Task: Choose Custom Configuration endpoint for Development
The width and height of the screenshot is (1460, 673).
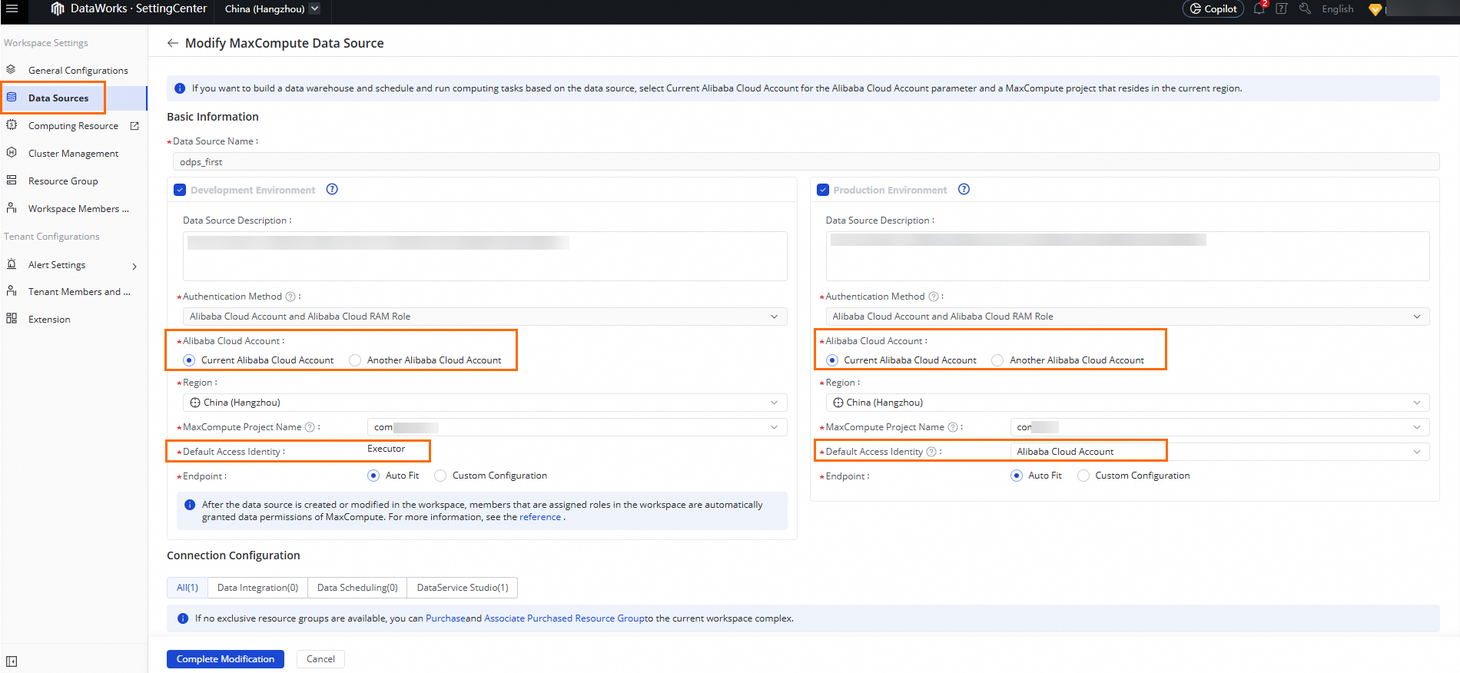Action: pos(440,476)
